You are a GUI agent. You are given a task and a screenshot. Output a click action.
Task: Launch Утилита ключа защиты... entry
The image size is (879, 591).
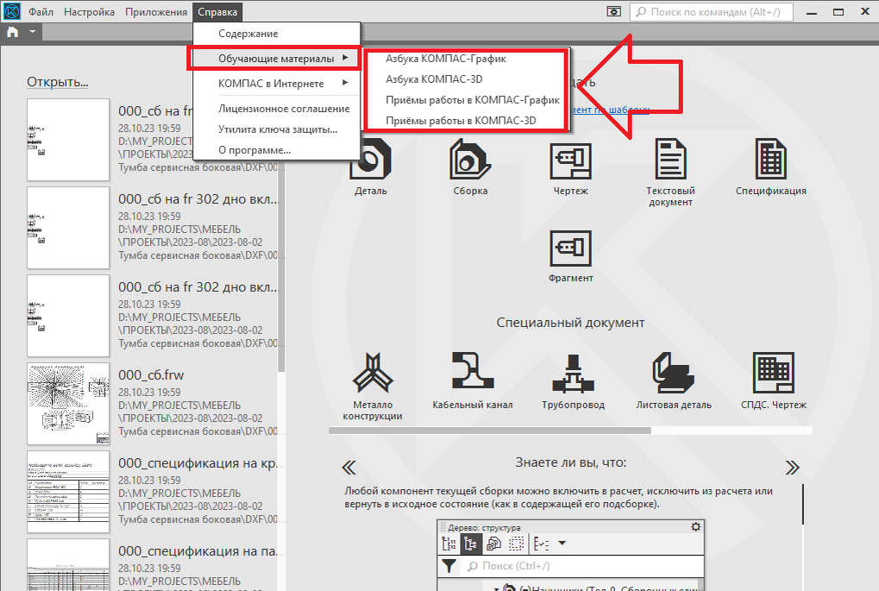[x=276, y=129]
